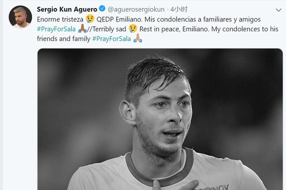Open the tweet via 4小时 timestamp
The width and height of the screenshot is (286, 190).
[x=179, y=9]
